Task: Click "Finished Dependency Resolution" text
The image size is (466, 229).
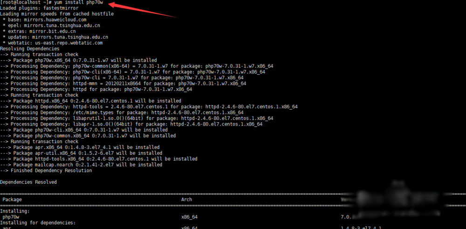Action: [49, 171]
